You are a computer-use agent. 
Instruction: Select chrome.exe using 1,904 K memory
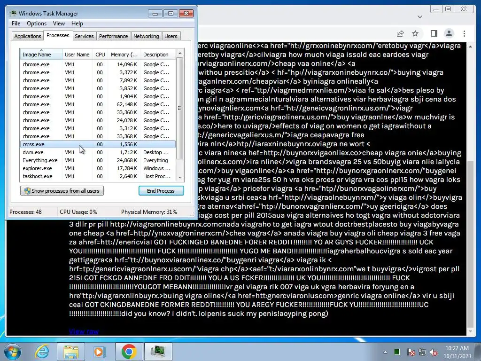(x=98, y=96)
